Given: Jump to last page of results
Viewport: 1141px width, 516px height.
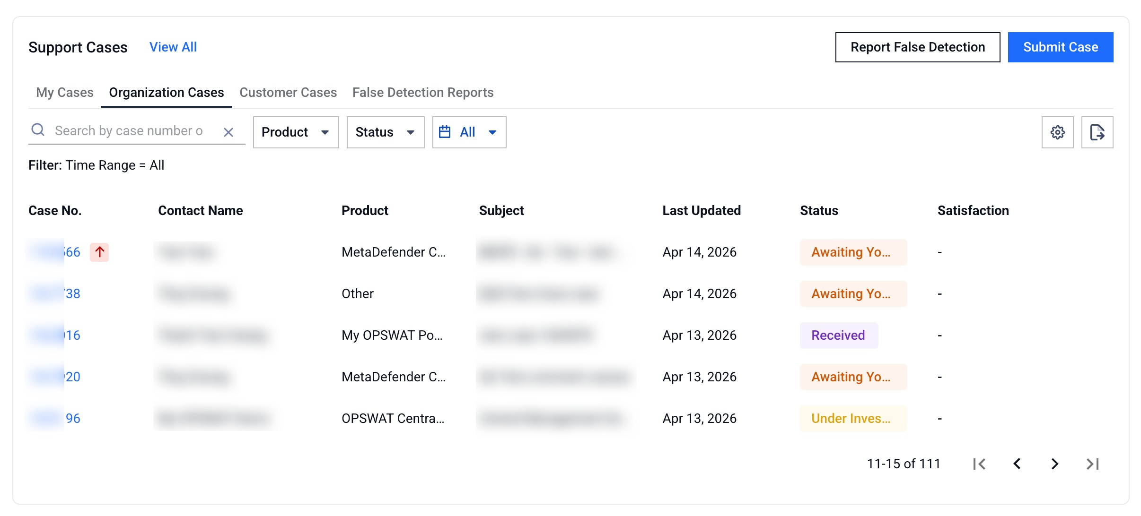Looking at the screenshot, I should coord(1093,464).
